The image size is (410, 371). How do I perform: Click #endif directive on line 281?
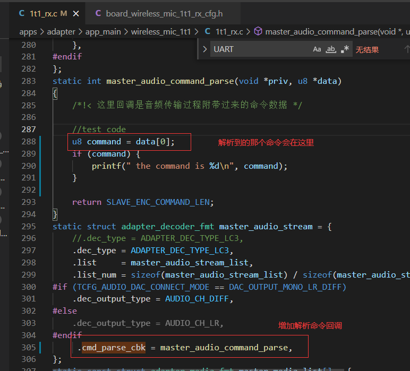click(x=67, y=56)
